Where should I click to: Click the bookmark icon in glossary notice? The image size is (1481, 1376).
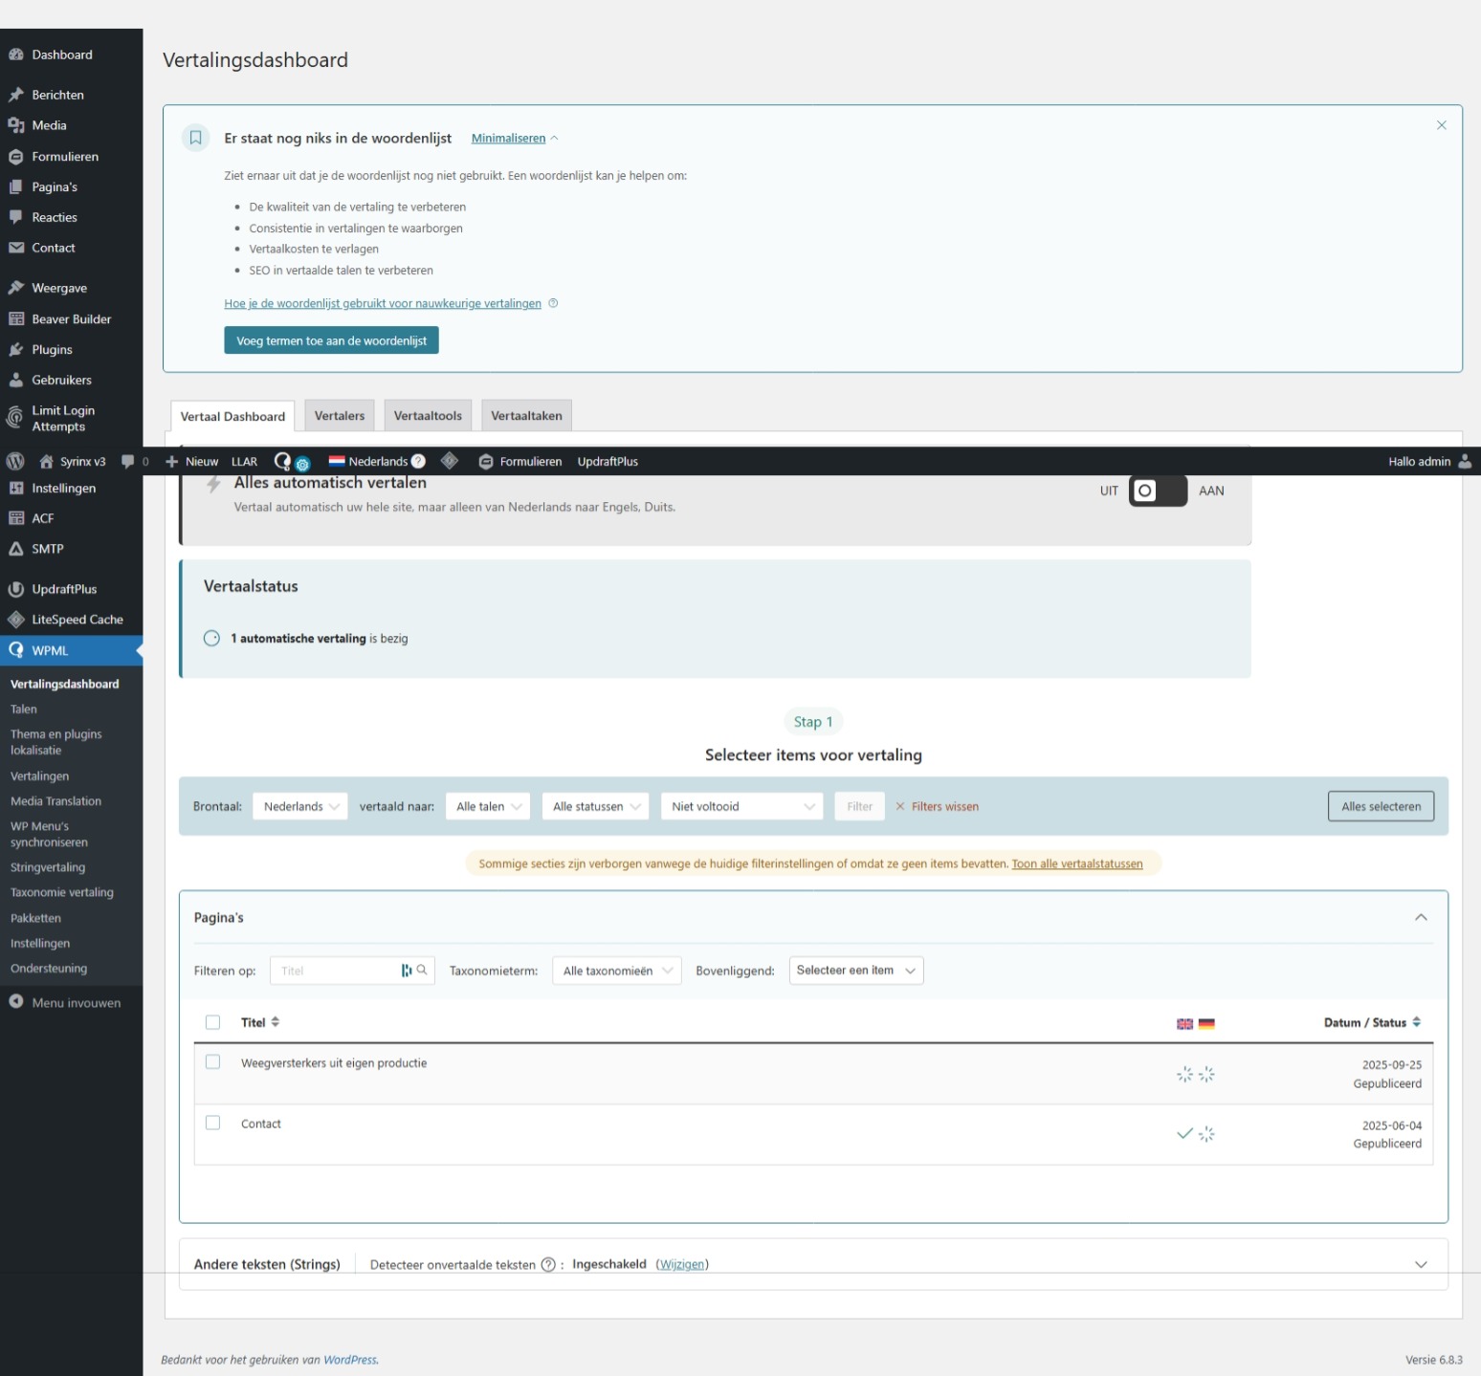[x=195, y=138]
